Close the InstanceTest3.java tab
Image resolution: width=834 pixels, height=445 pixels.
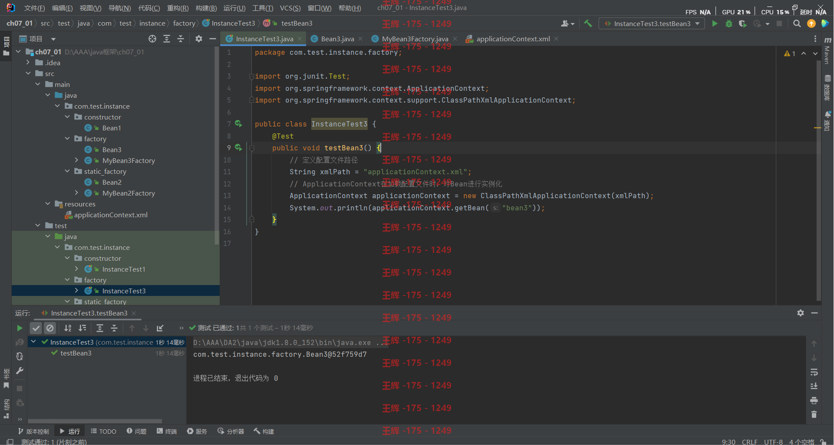point(300,39)
